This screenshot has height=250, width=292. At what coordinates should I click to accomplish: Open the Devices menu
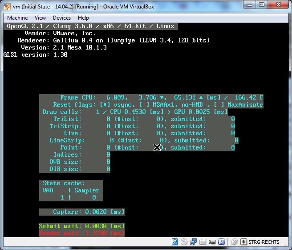pyautogui.click(x=61, y=18)
